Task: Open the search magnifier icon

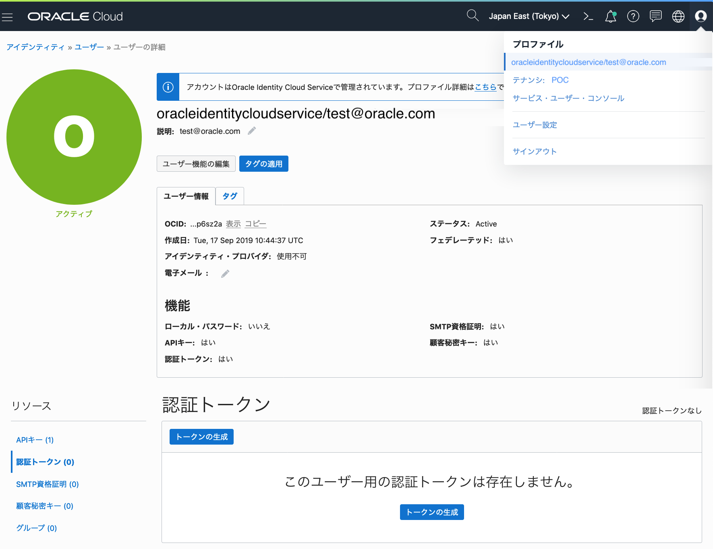Action: 473,16
